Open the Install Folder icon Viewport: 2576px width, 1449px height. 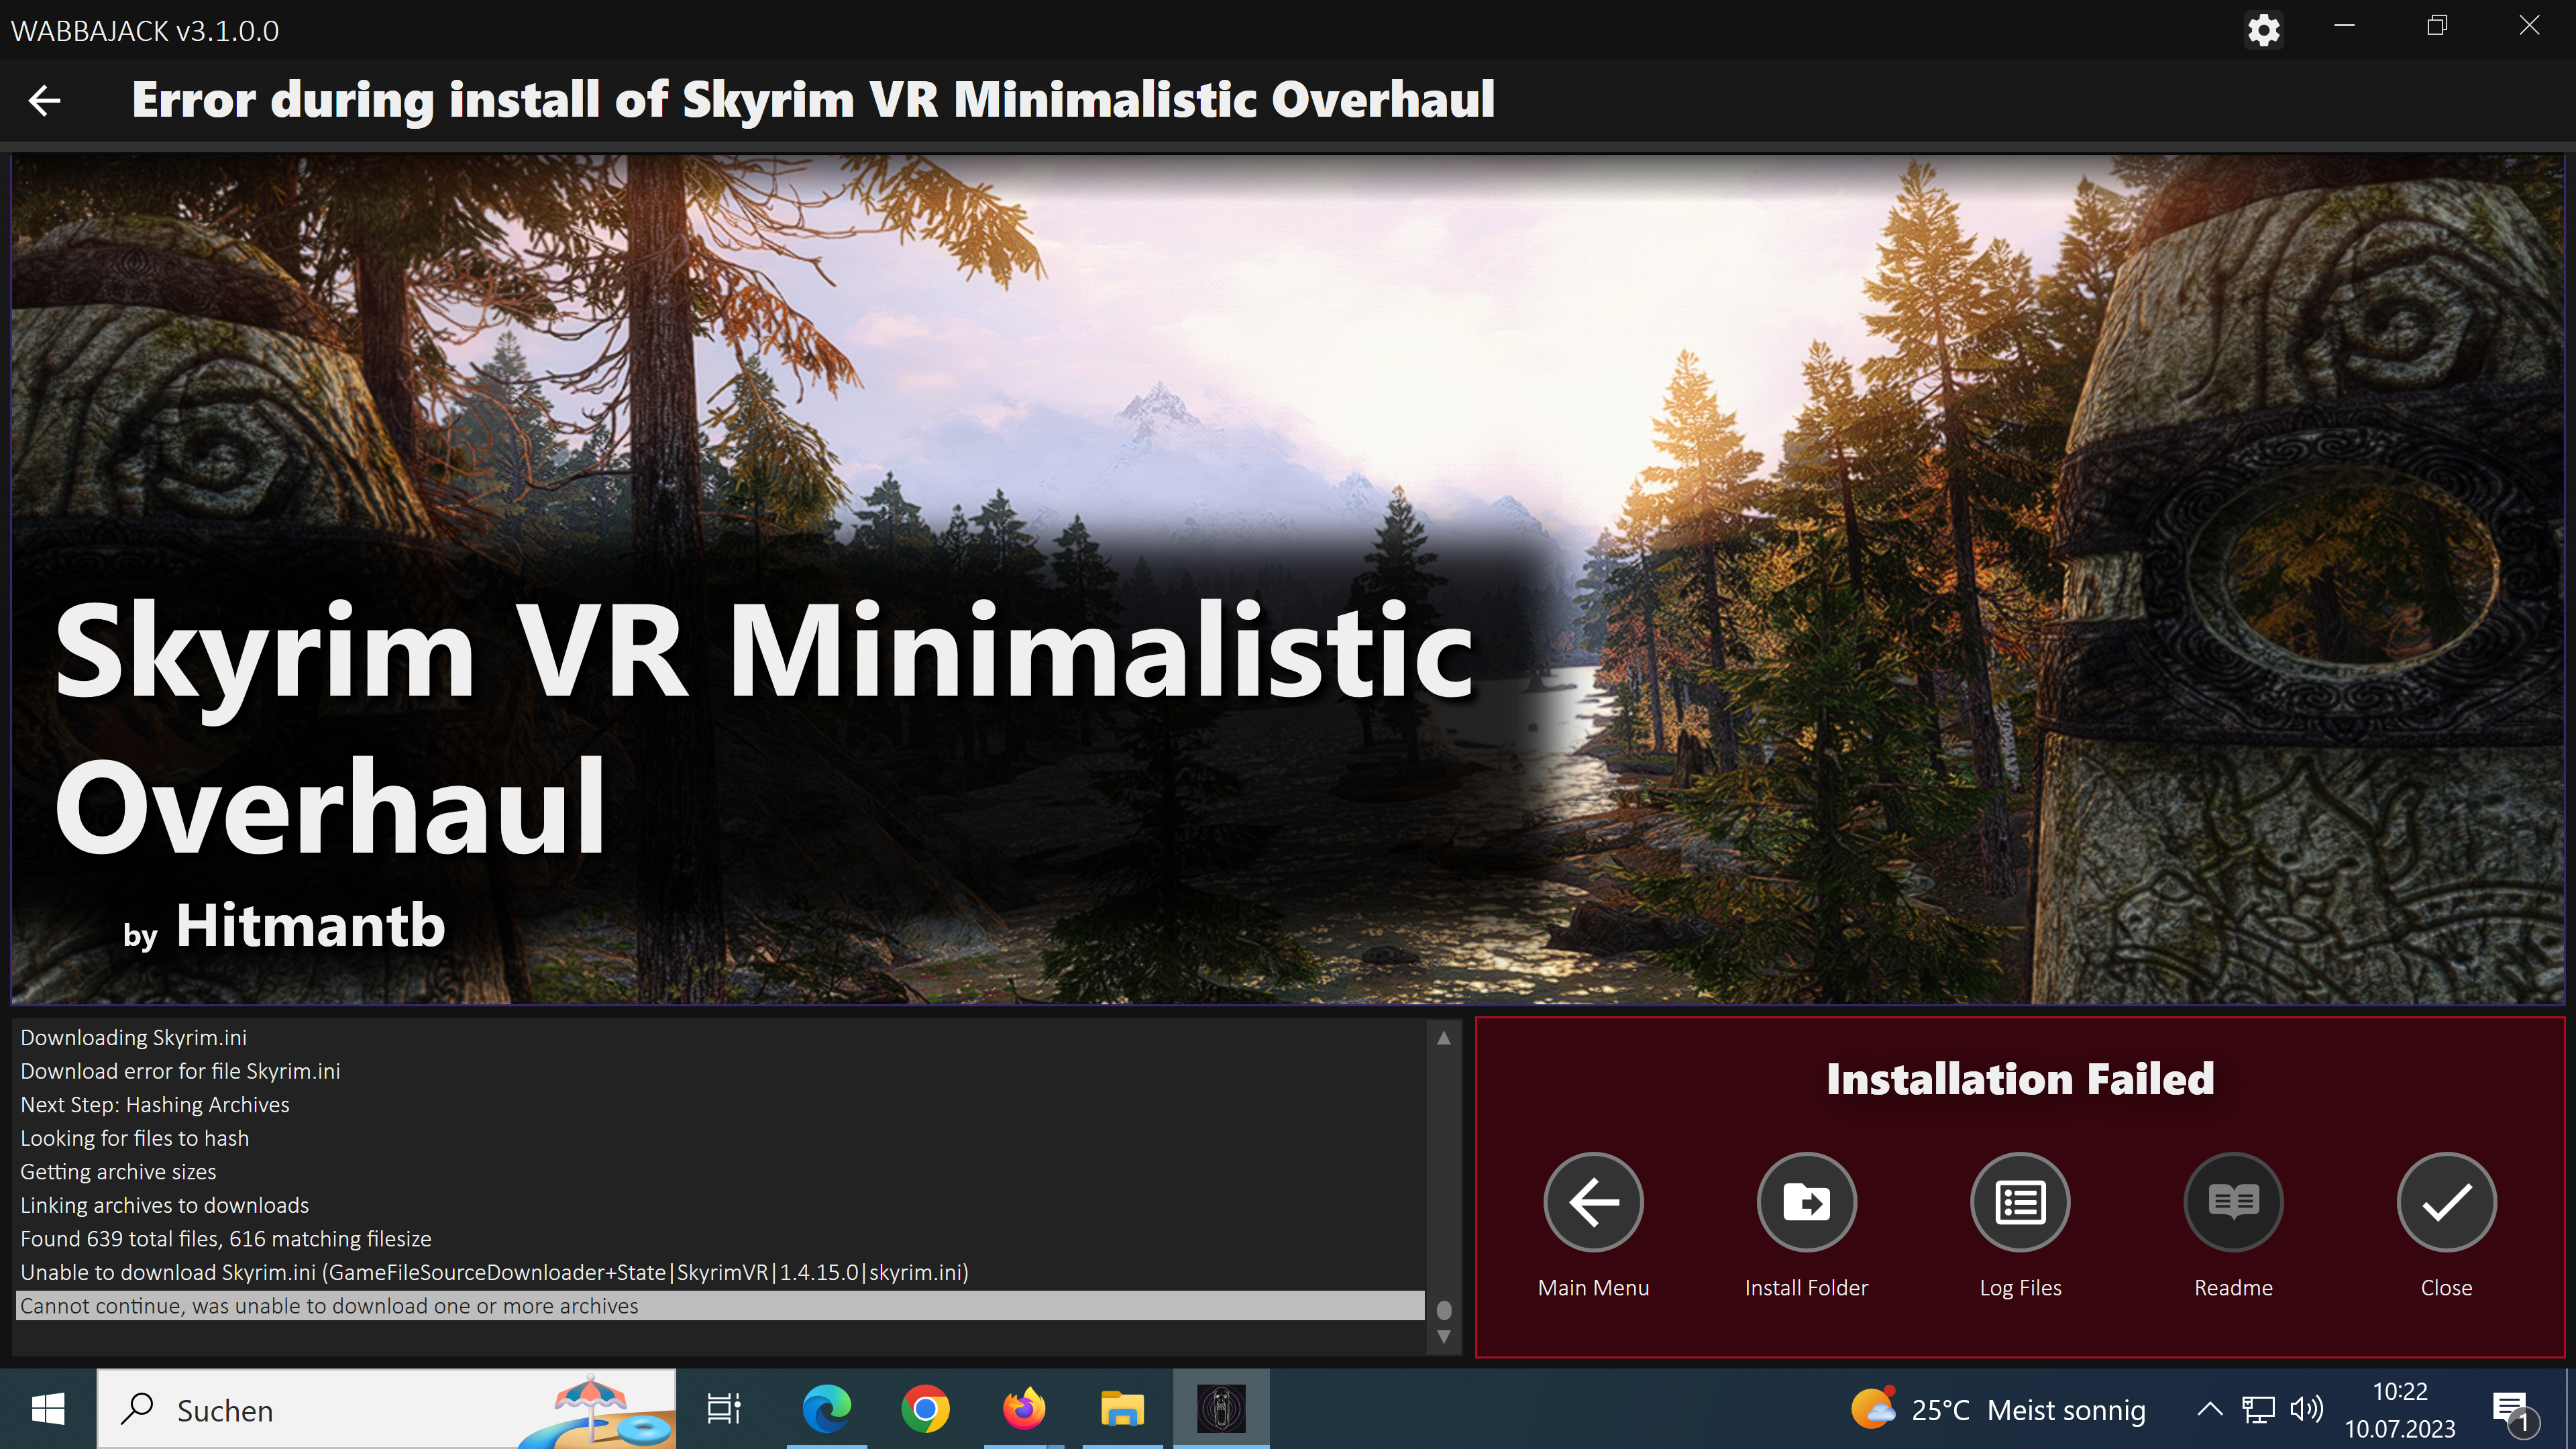1806,1202
